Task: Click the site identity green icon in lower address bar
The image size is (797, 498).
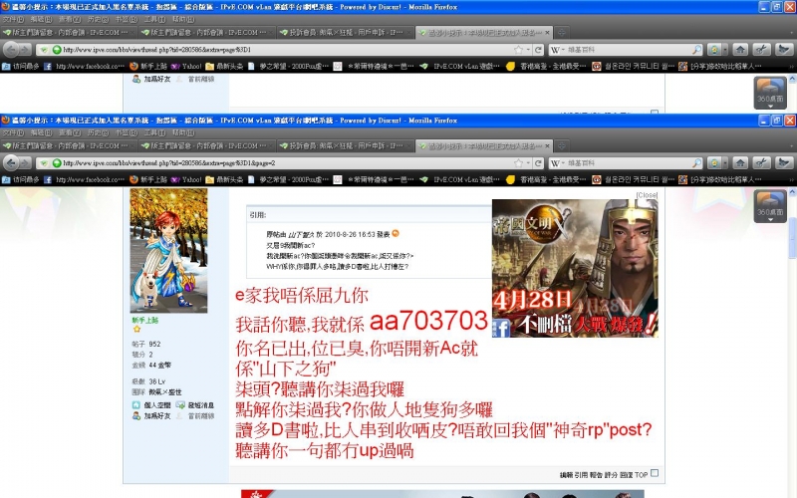Action: (x=57, y=163)
